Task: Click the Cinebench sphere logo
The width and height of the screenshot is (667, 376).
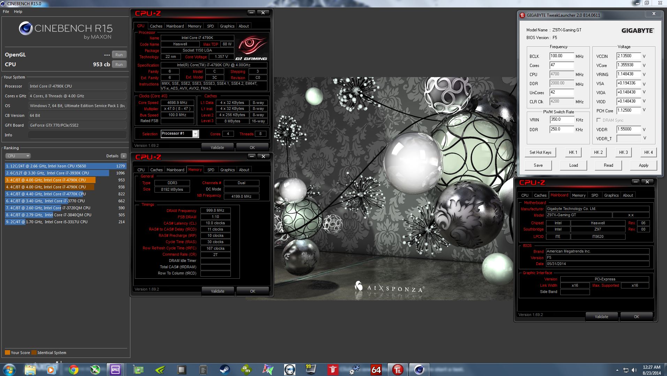Action: (25, 28)
